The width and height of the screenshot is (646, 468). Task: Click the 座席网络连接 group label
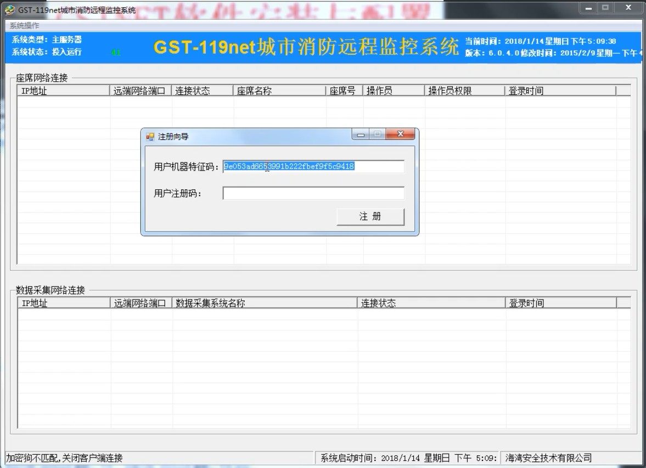click(42, 78)
